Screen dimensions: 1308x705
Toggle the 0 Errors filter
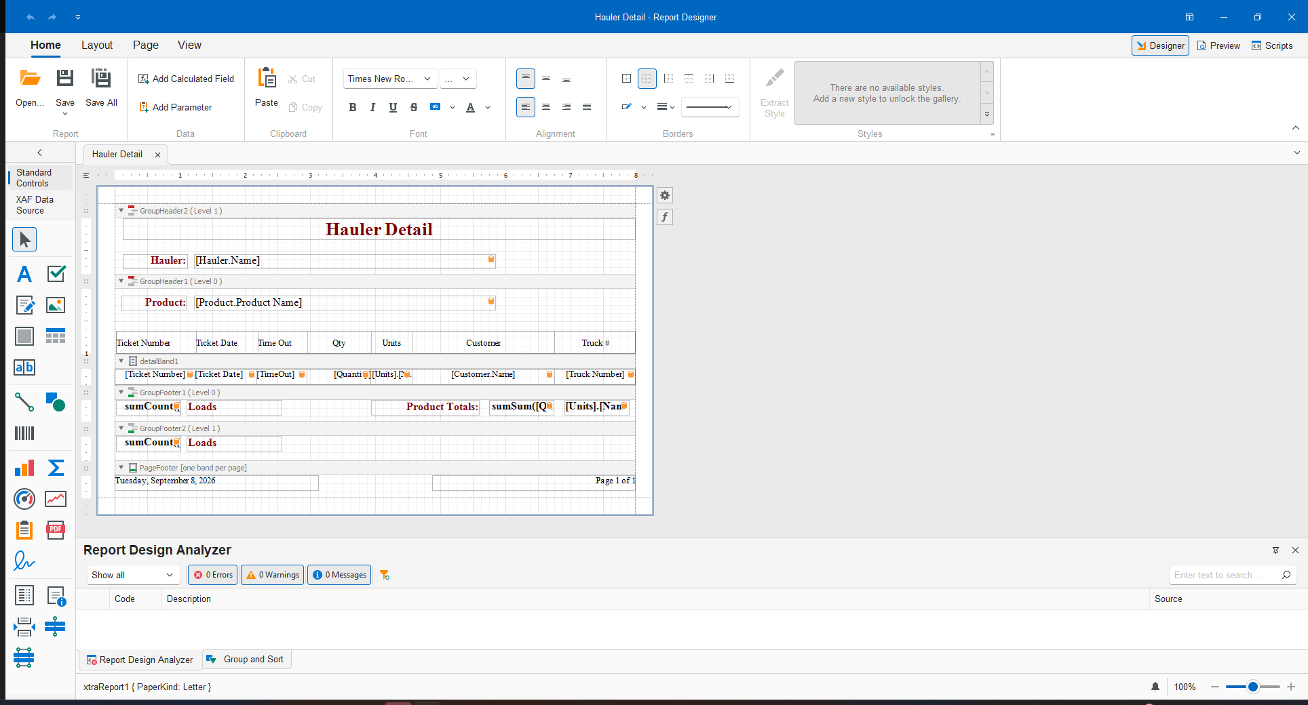[x=213, y=575]
